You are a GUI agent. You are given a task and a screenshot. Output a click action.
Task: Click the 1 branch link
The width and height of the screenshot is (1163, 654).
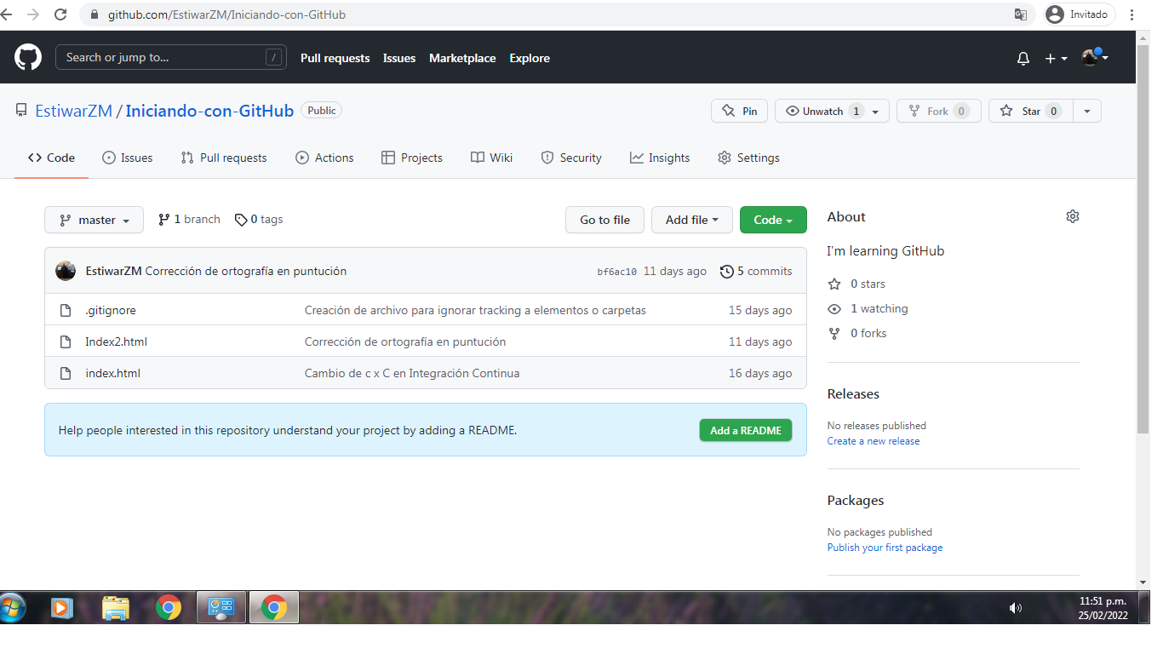[x=189, y=219]
